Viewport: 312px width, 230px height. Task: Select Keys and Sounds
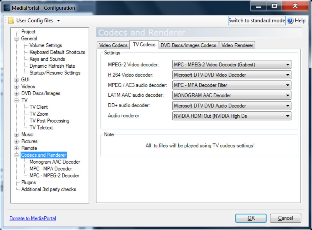(47, 59)
